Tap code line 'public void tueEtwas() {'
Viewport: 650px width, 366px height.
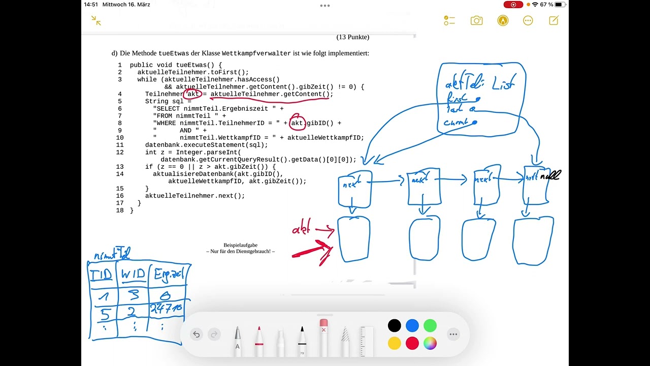(176, 65)
